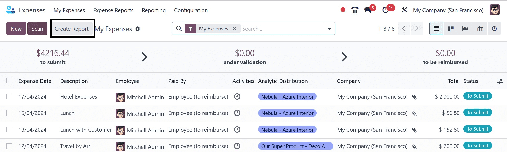Open activity clock for Travel by Air
The height and width of the screenshot is (152, 507).
click(237, 146)
